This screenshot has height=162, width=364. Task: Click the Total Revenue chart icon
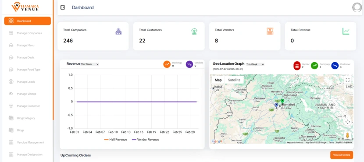click(346, 31)
